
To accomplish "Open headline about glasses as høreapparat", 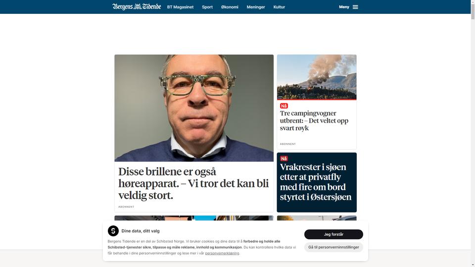I will click(x=193, y=183).
